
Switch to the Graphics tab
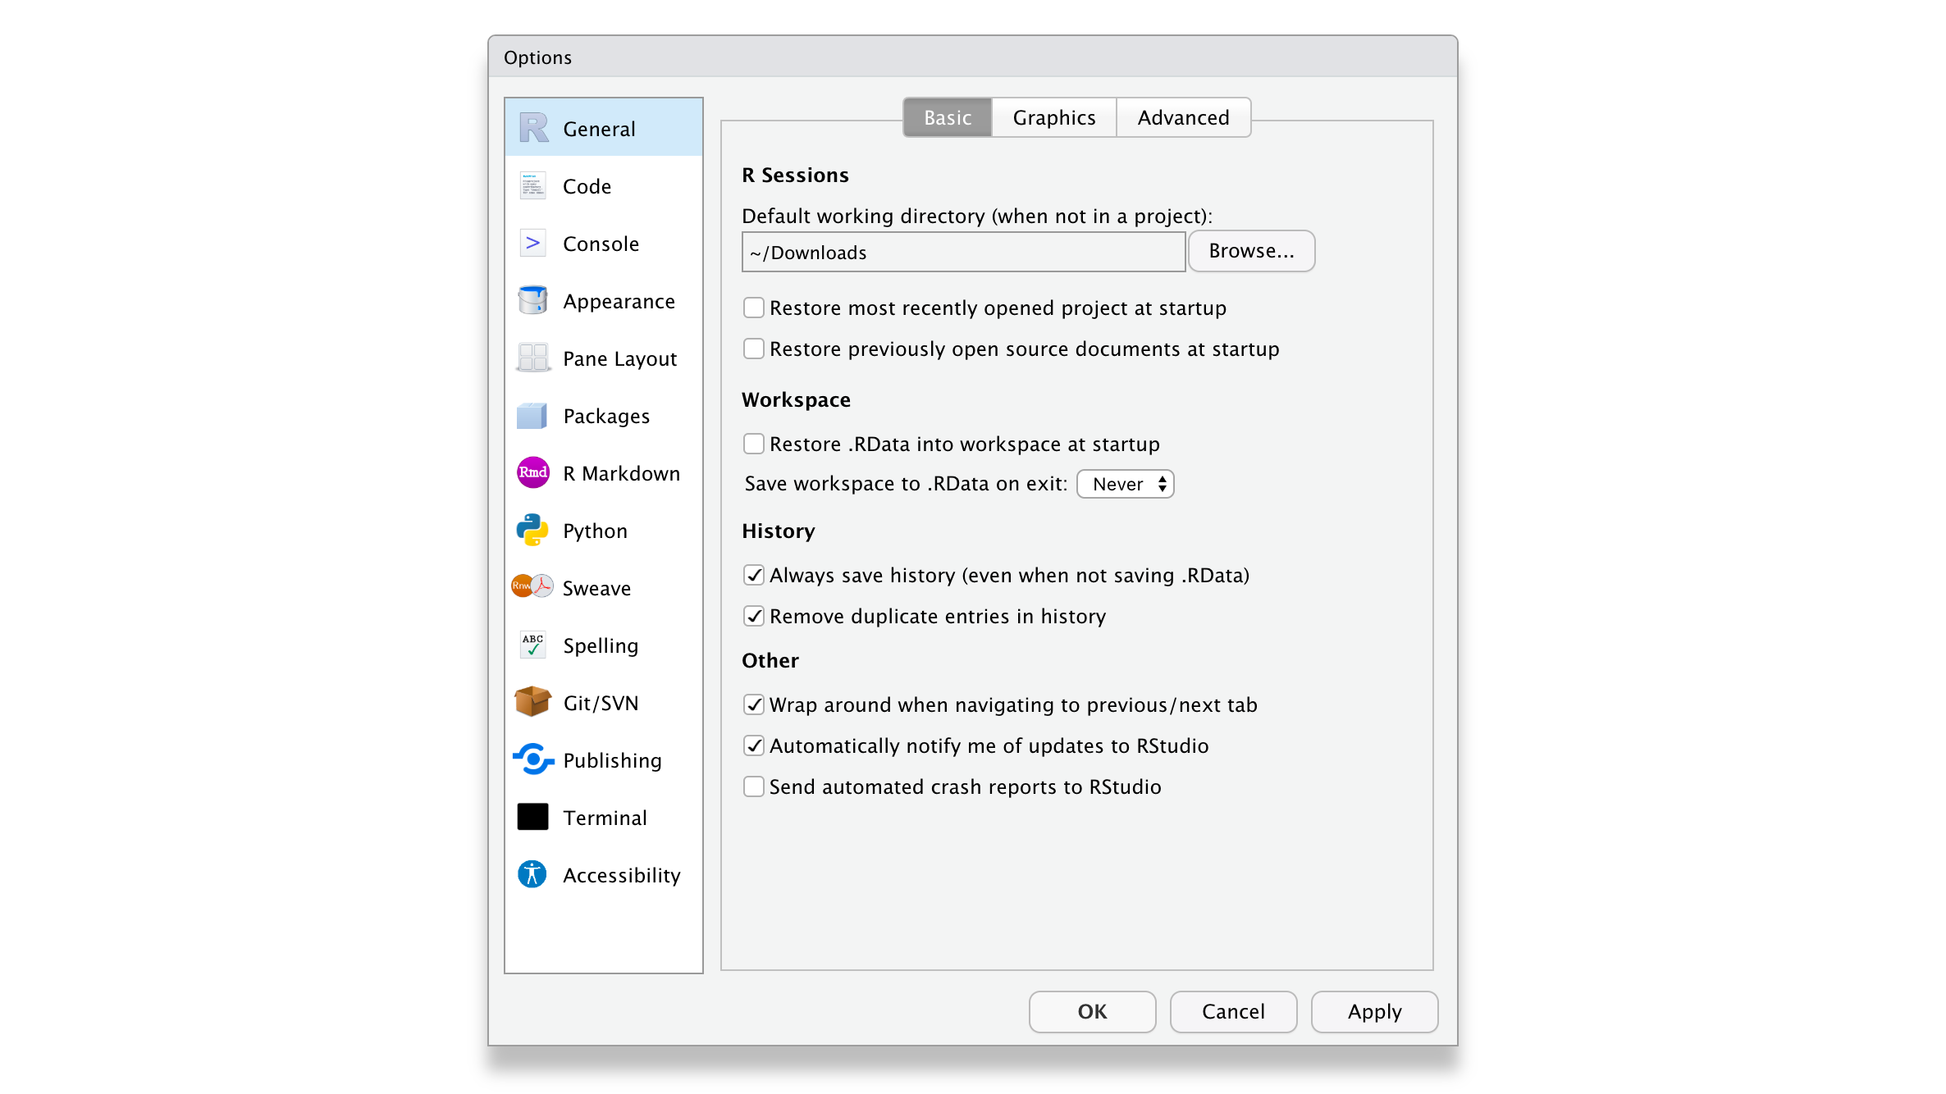[1053, 117]
